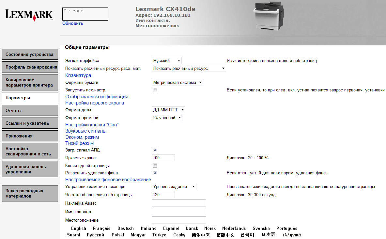
Task: Switch language to ελληνικά
Action: click(292, 235)
